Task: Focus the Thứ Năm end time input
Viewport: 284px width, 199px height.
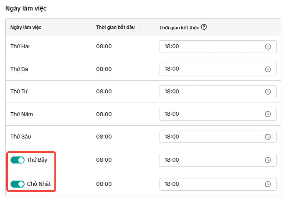Action: pos(210,114)
